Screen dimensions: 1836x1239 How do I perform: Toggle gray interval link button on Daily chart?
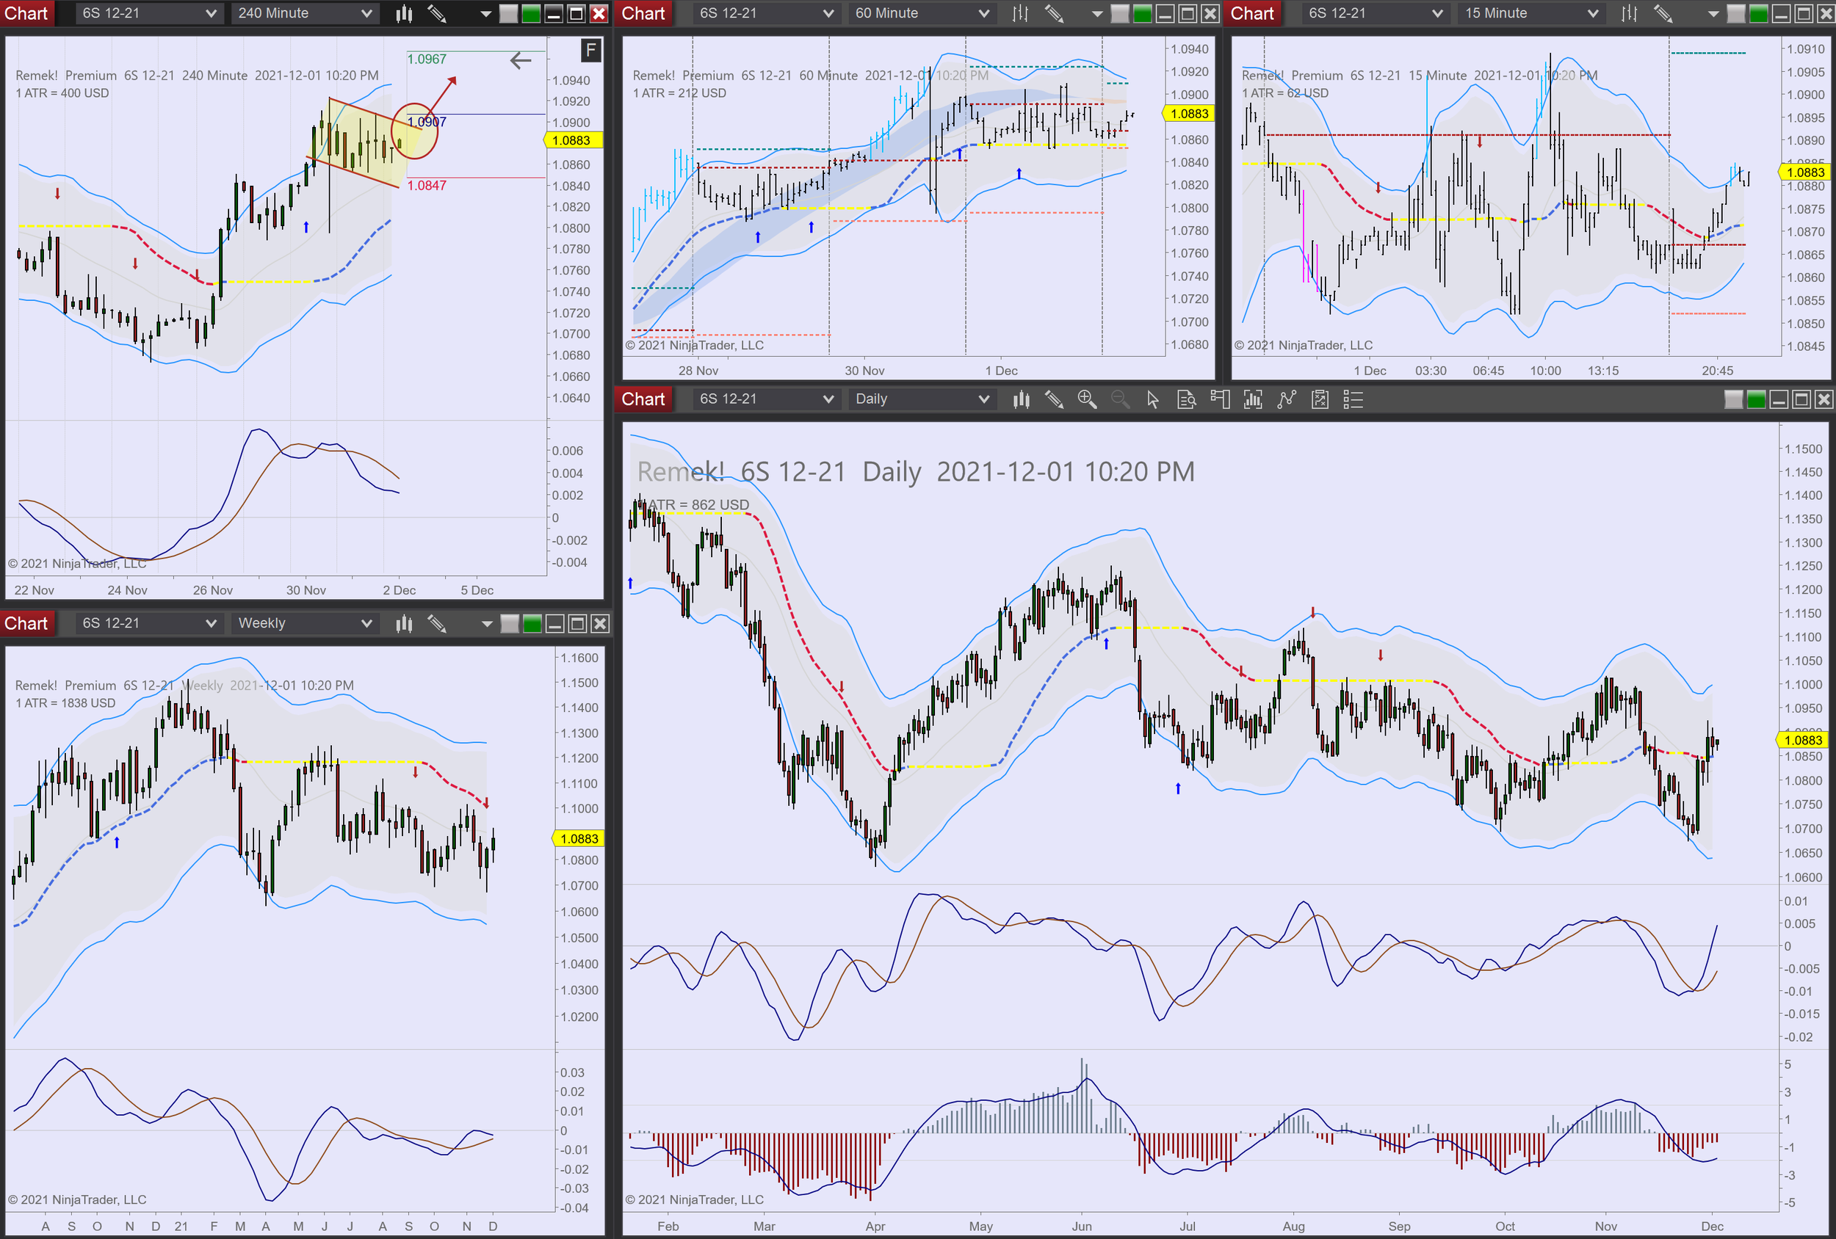tap(1733, 399)
